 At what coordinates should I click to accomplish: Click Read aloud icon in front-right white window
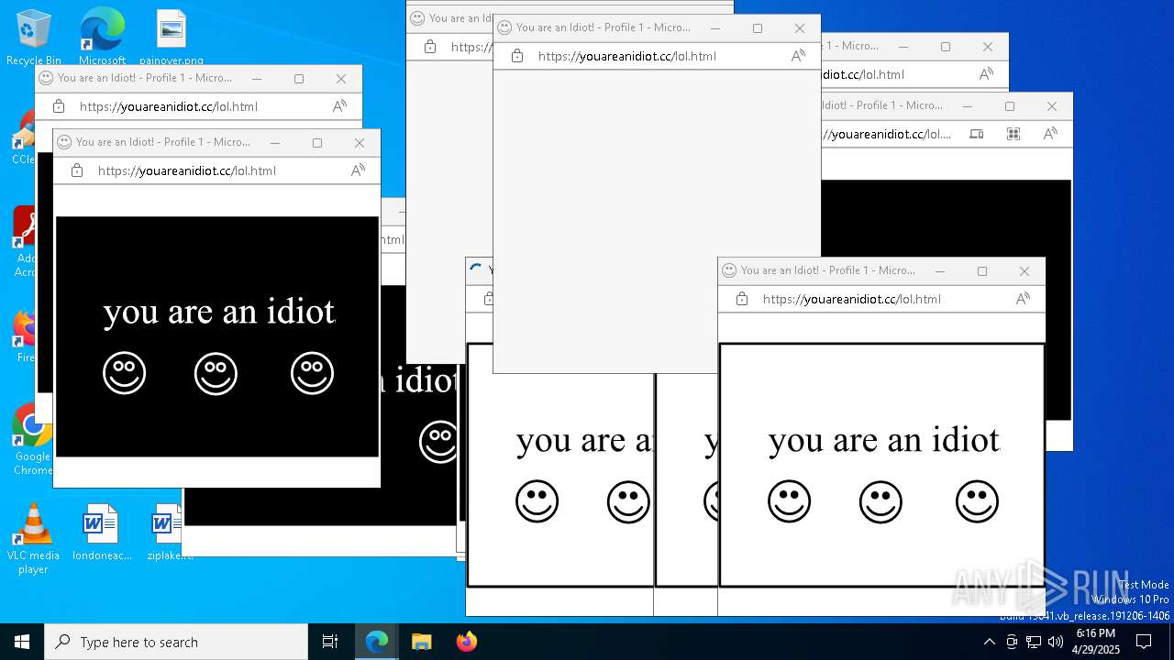click(x=1023, y=299)
